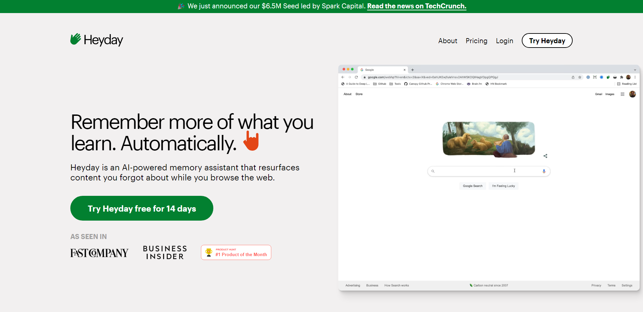
Task: Click the Chrome extensions puzzle piece icon
Action: pos(622,77)
